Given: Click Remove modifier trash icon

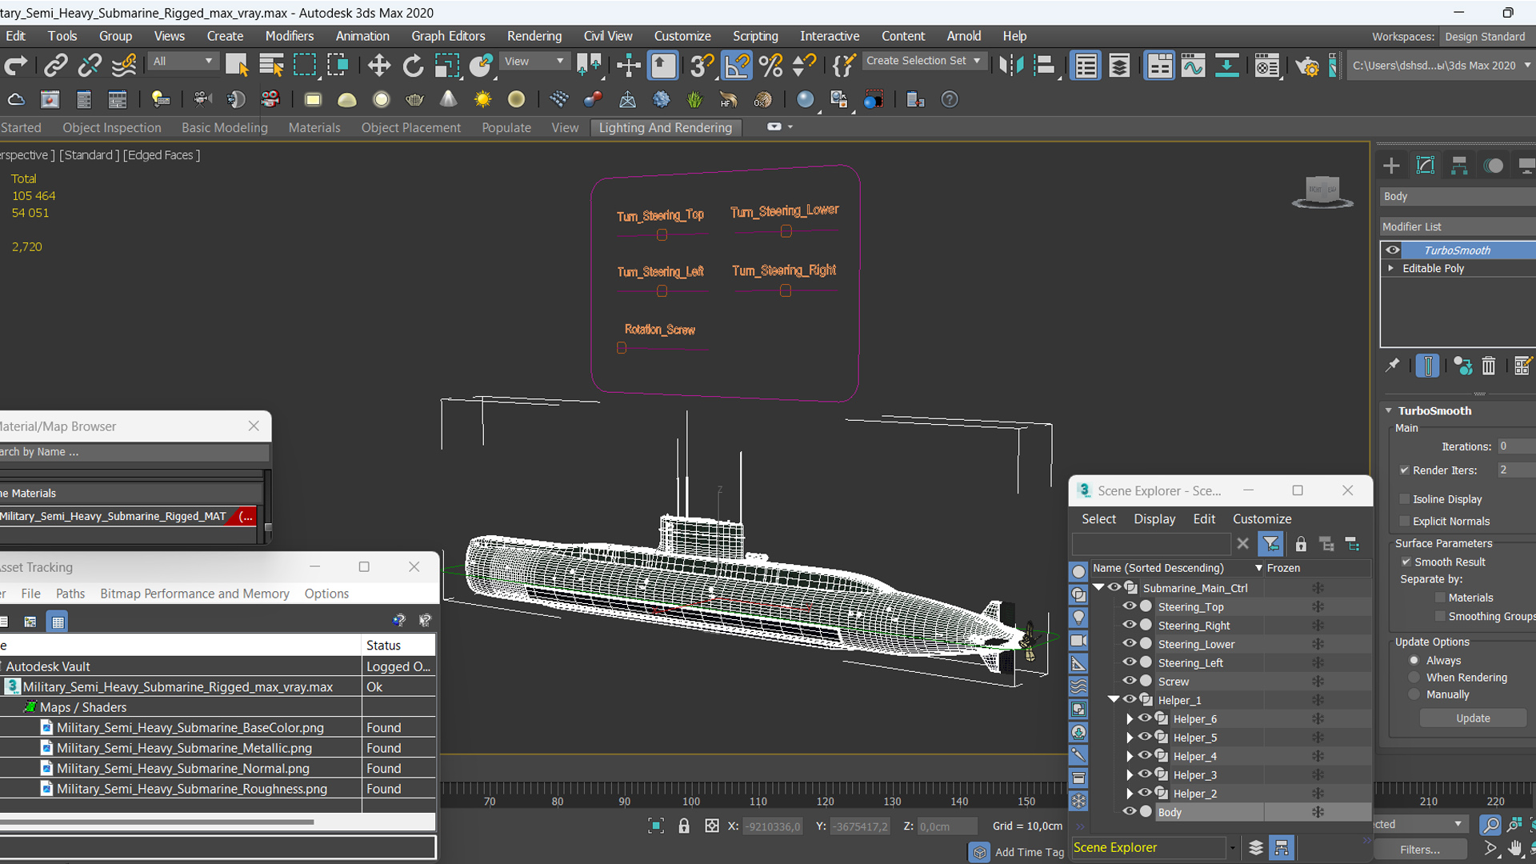Looking at the screenshot, I should pos(1488,366).
